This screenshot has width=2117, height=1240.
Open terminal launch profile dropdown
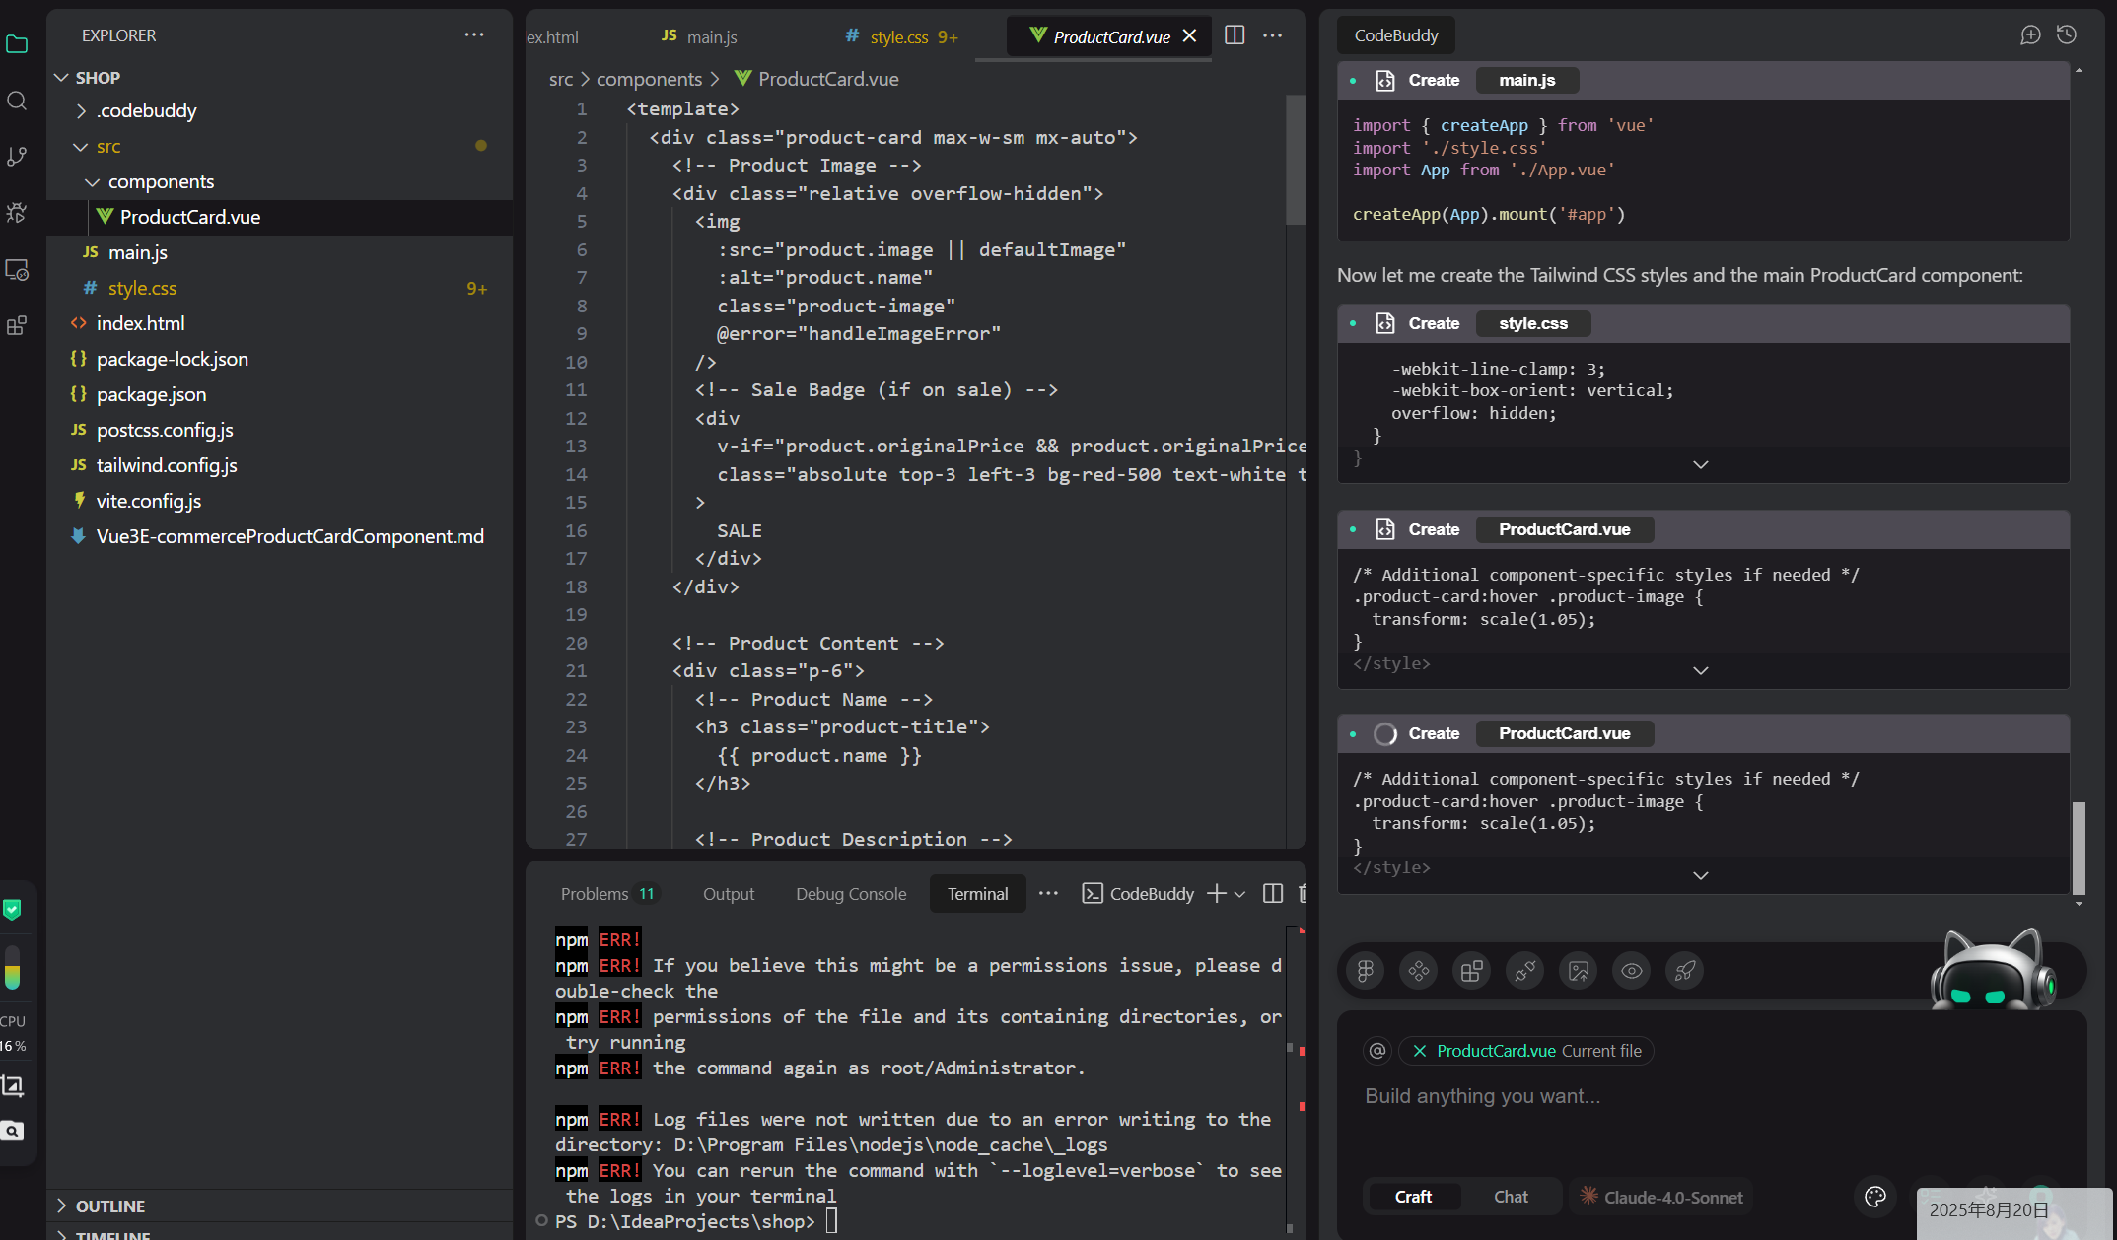coord(1240,894)
